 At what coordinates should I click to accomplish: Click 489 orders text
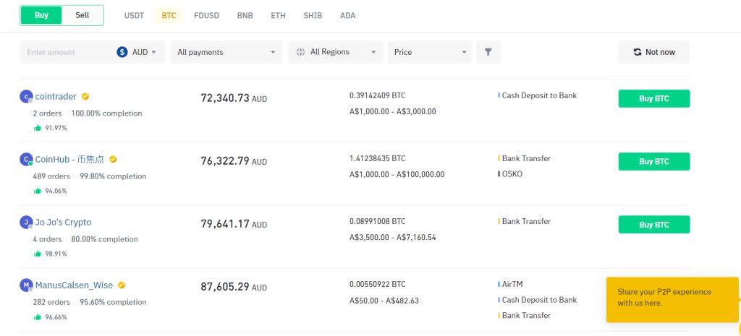[51, 176]
